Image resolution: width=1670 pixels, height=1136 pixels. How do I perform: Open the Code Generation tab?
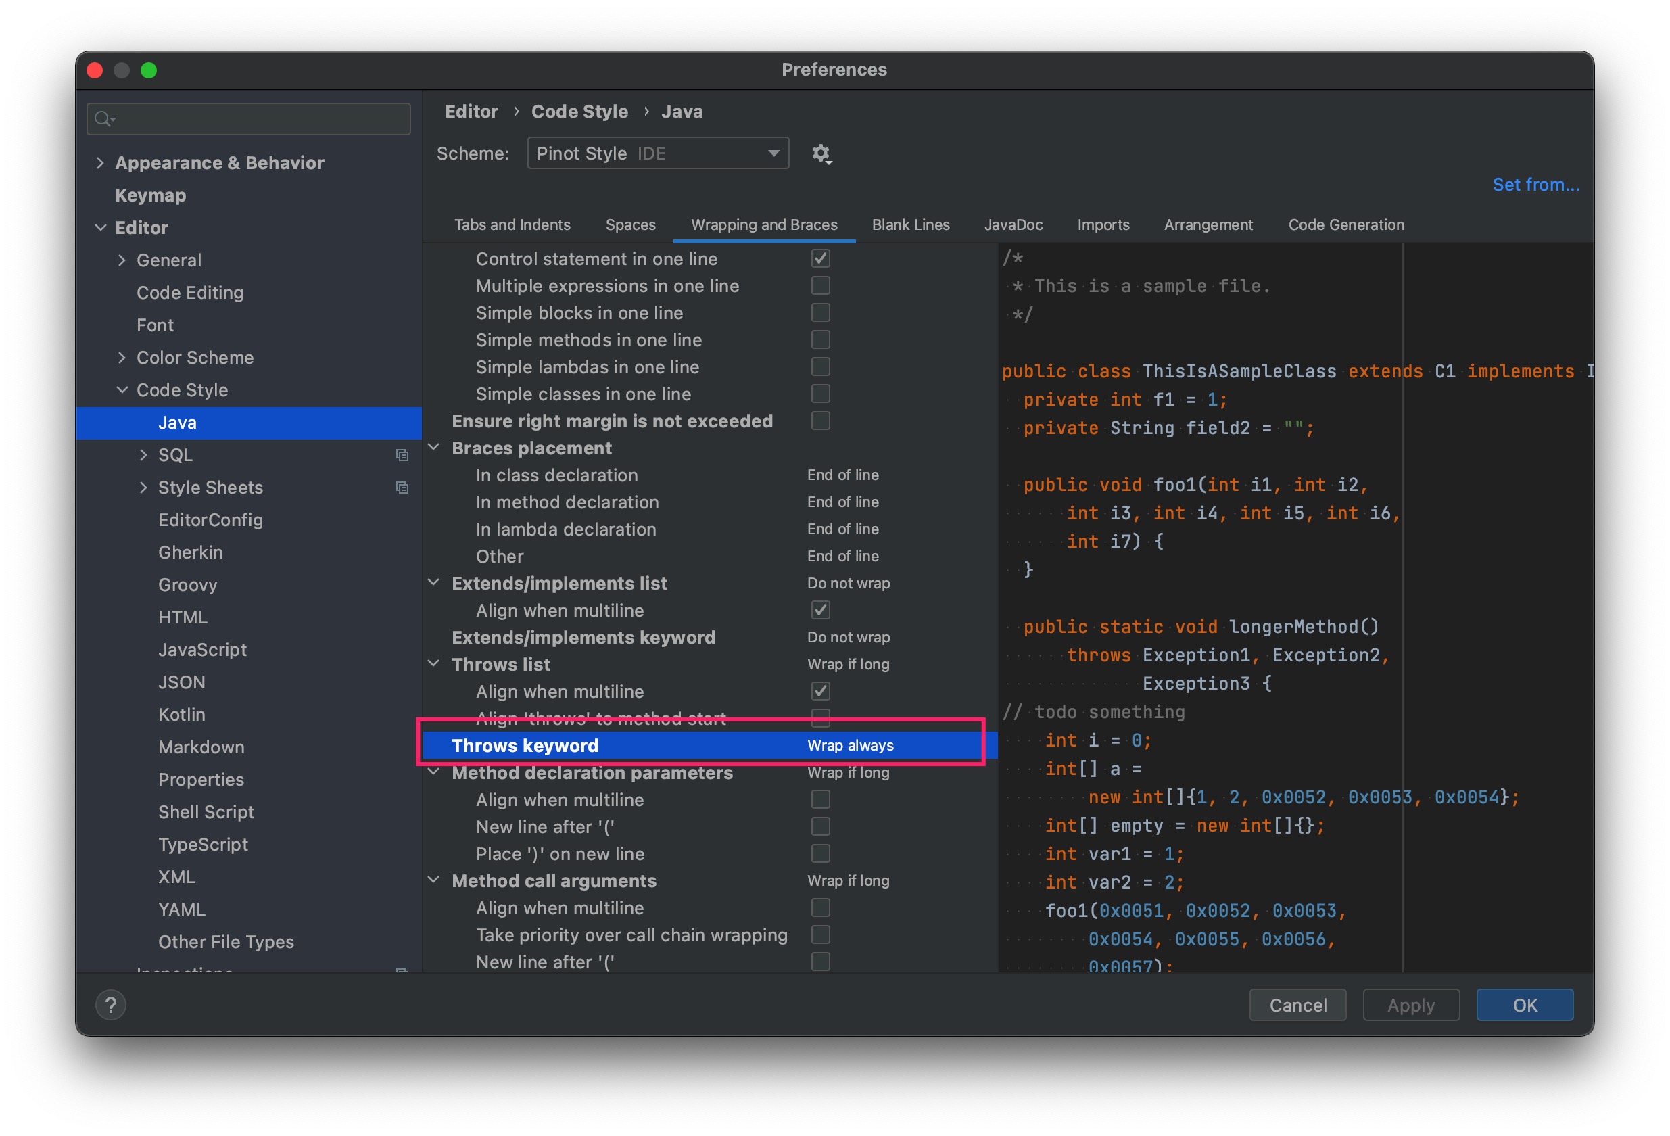[x=1345, y=225]
